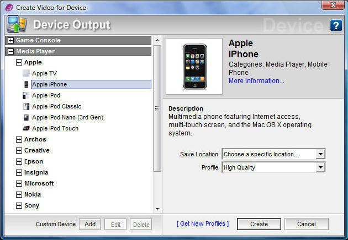This screenshot has height=240, width=348.
Task: Select Apple iPod in the device list
Action: 46,95
